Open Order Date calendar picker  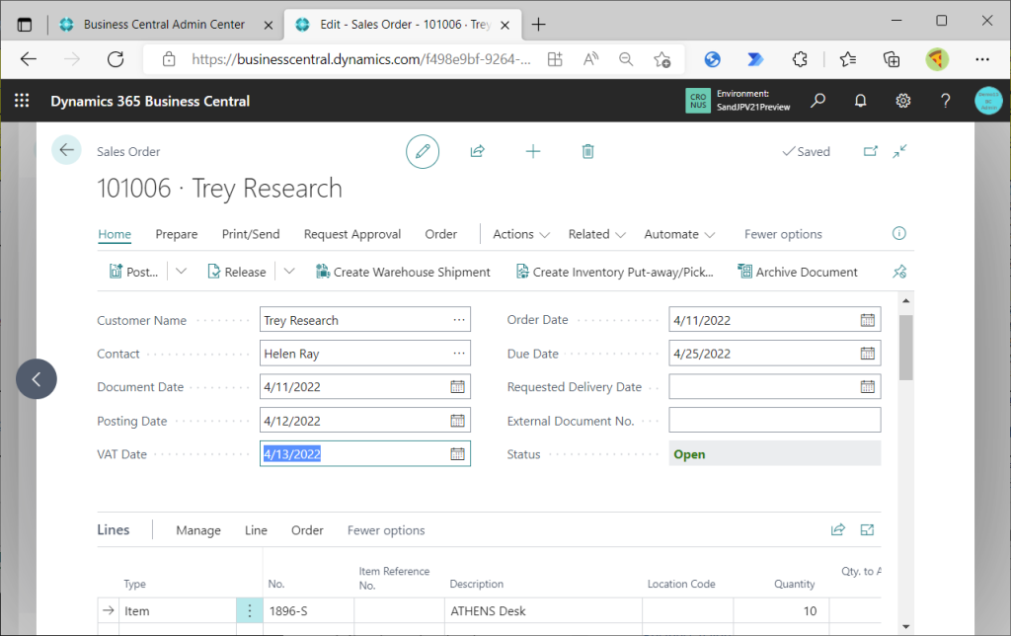pos(867,320)
